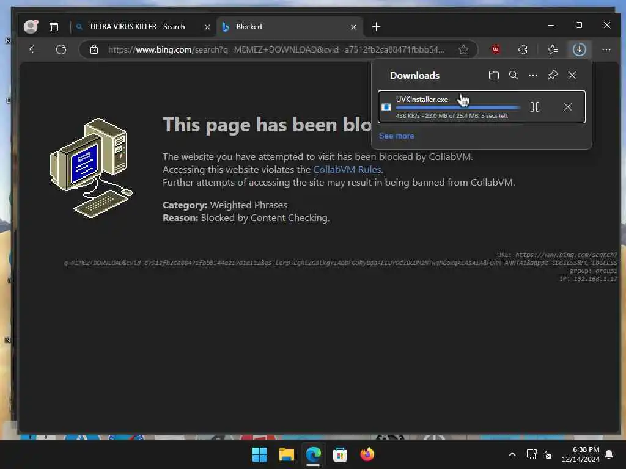
Task: Open See more downloads link
Action: (396, 136)
